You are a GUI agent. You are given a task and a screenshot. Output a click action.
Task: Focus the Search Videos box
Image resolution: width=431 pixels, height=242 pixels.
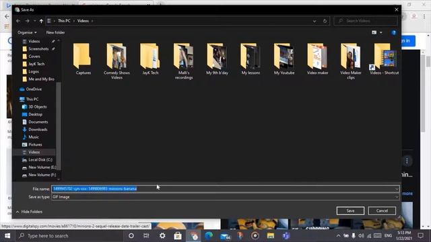[366, 21]
